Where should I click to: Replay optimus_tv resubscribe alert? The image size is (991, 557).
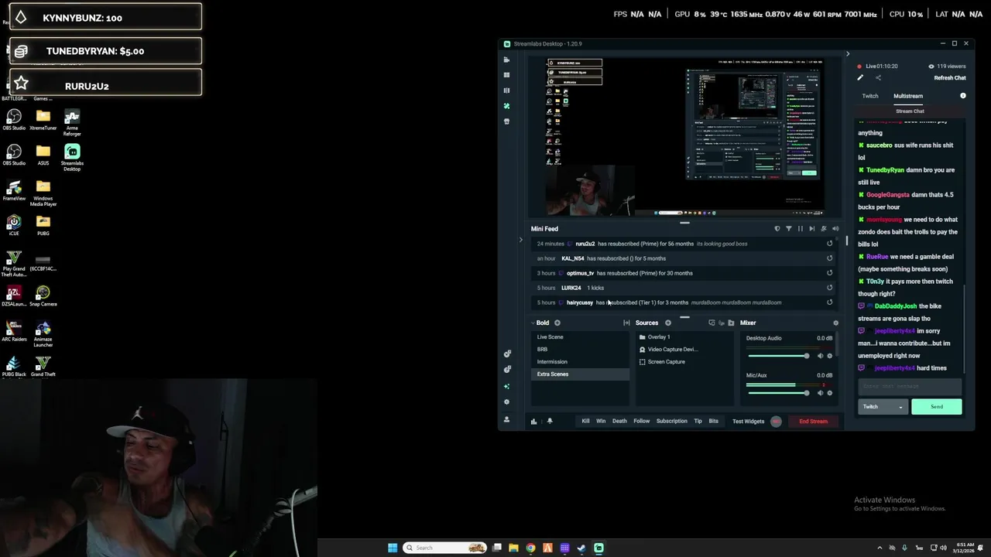tap(829, 273)
